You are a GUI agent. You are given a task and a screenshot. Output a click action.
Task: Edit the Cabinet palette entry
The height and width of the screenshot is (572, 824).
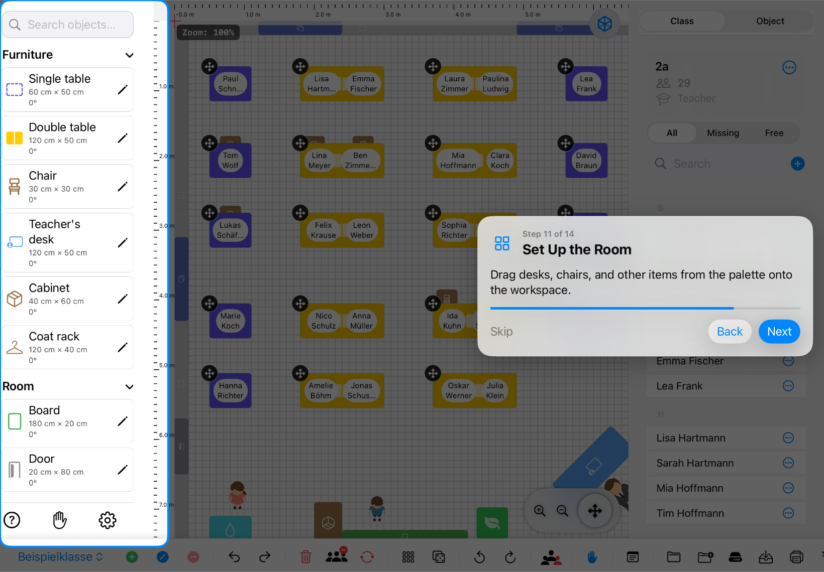click(x=123, y=299)
